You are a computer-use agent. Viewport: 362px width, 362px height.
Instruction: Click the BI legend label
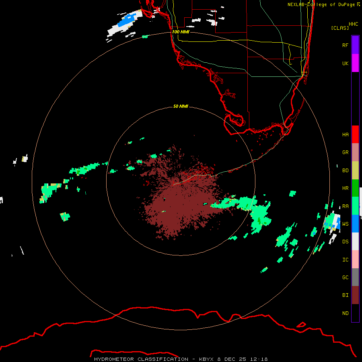[x=345, y=295]
